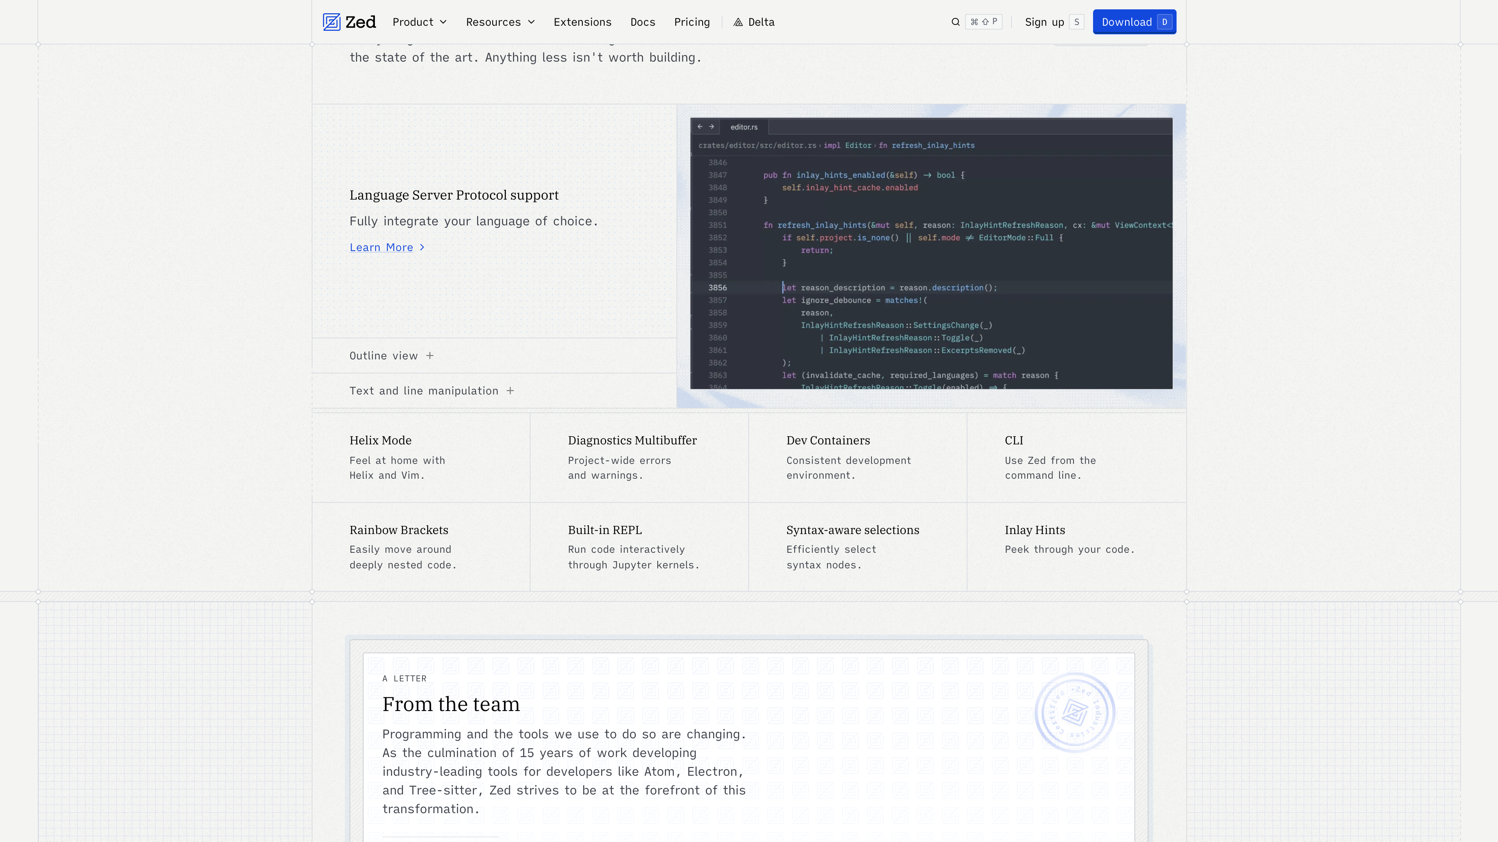Click the code editor screenshot preview

click(931, 253)
